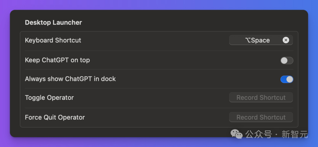
Task: Clear the ⌥Space shortcut with the X icon
Action: tap(286, 40)
